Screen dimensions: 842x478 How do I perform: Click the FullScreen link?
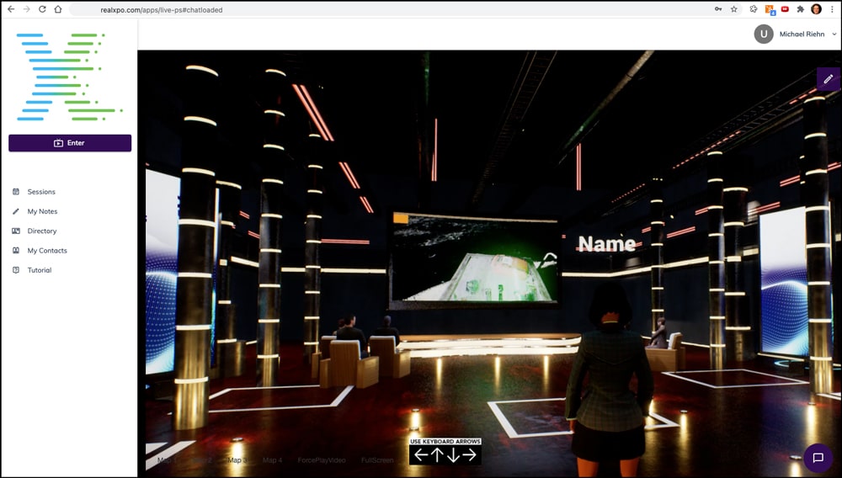coord(377,460)
